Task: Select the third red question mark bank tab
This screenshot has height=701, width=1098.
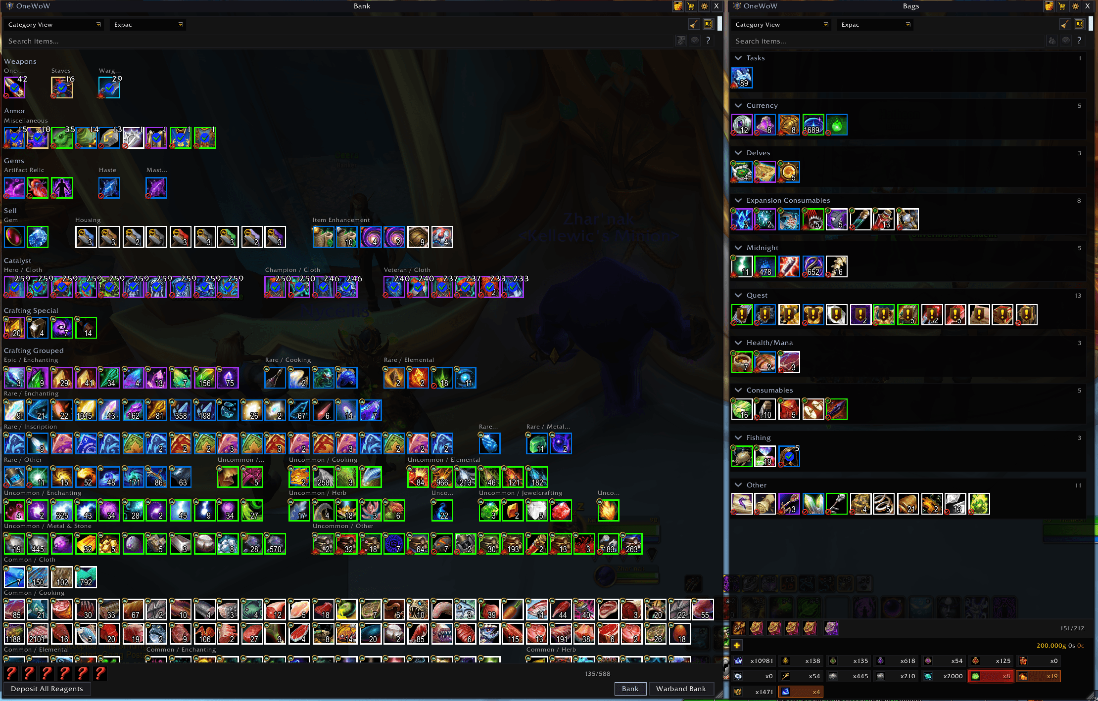Action: pos(47,673)
